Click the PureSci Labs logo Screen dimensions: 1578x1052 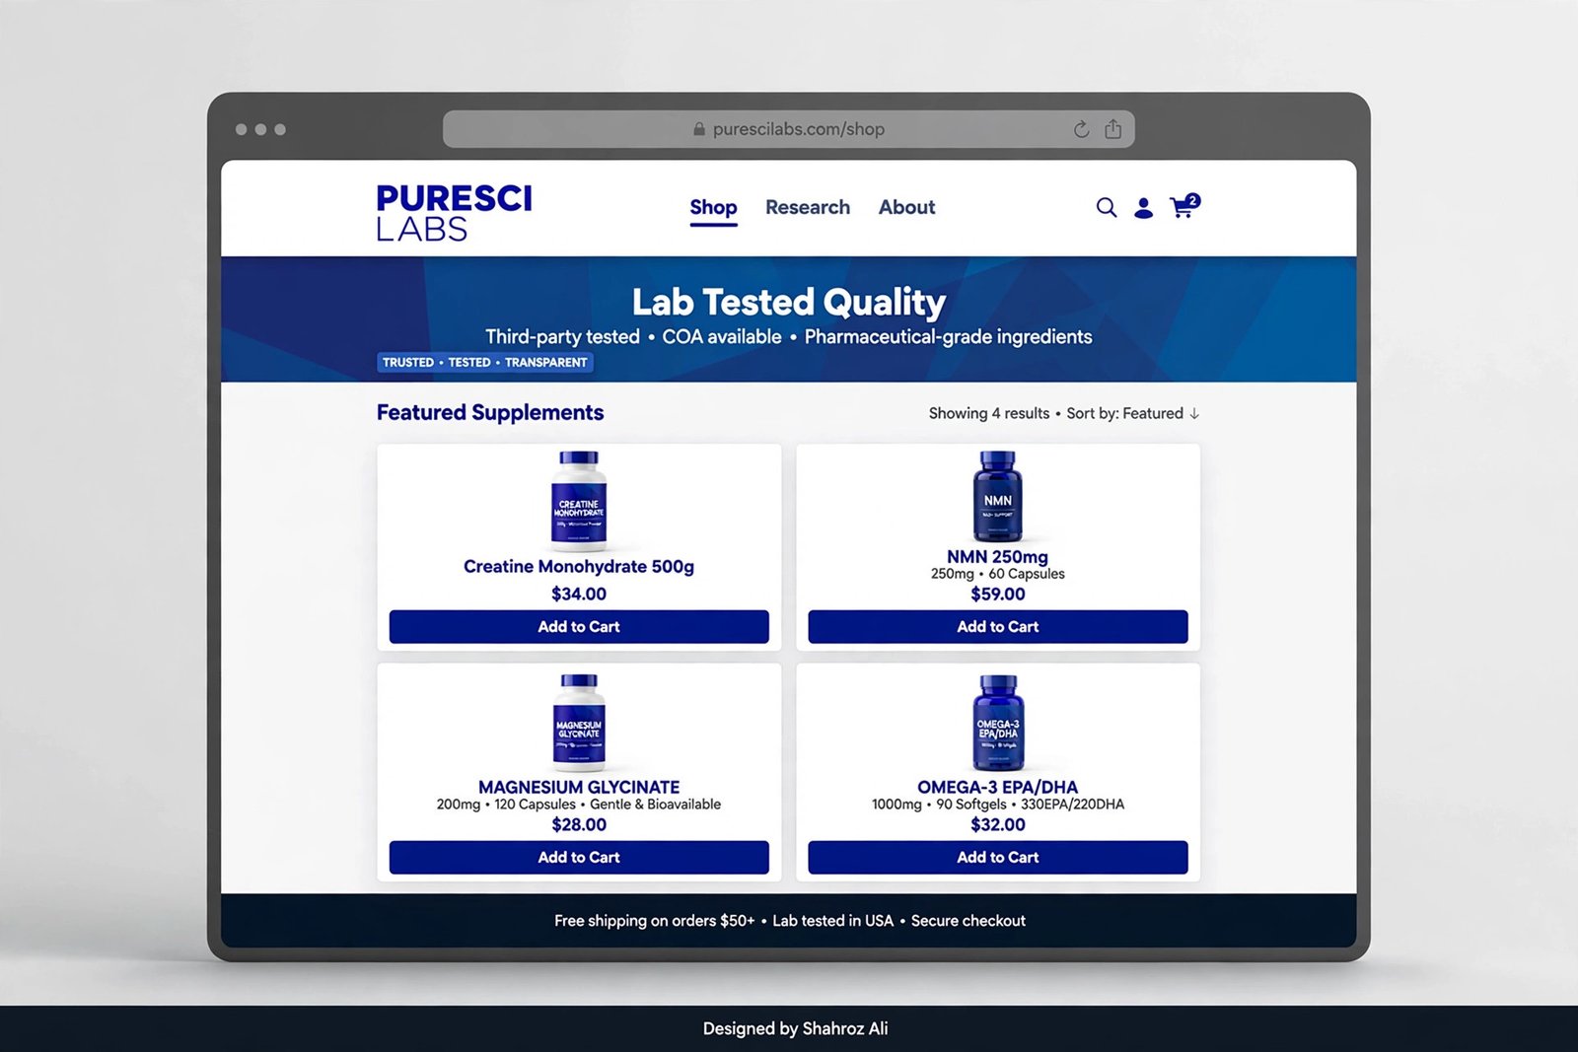[x=454, y=212]
